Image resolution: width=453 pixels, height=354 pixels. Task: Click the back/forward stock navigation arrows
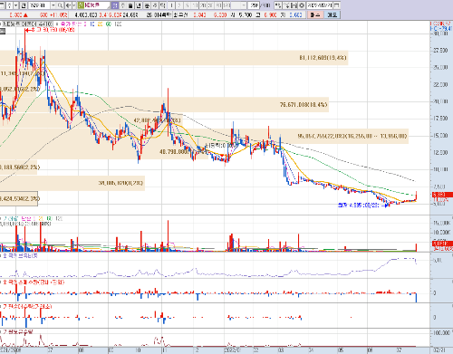68,5
